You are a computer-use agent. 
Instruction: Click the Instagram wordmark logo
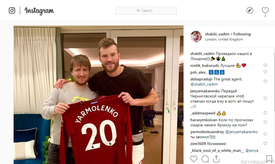click(39, 11)
